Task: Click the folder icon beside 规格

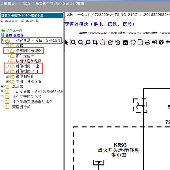Action: tap(12, 46)
